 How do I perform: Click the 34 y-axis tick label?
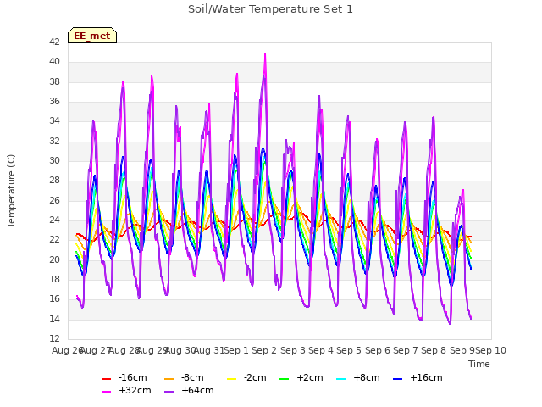tap(54, 120)
